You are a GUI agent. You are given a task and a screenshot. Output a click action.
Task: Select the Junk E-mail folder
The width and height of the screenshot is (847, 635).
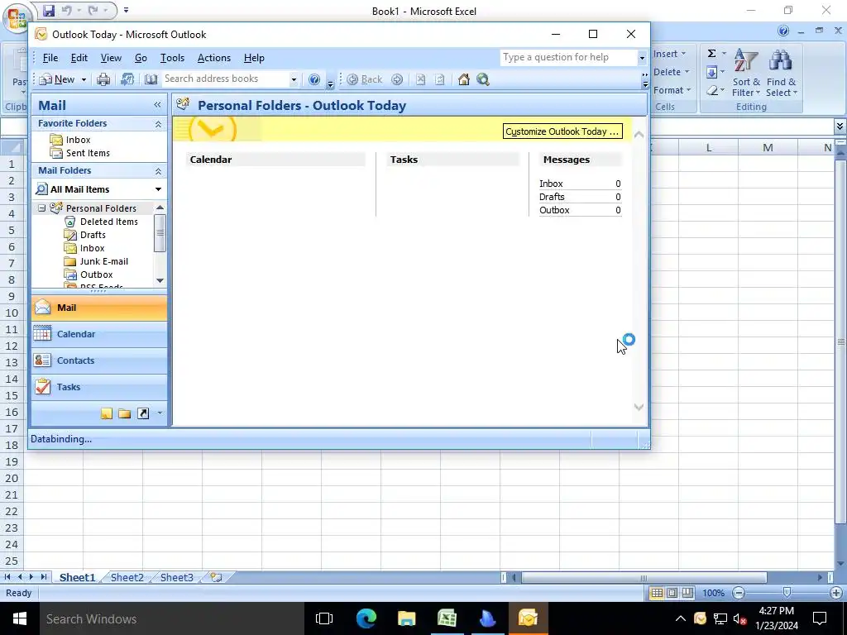click(103, 261)
